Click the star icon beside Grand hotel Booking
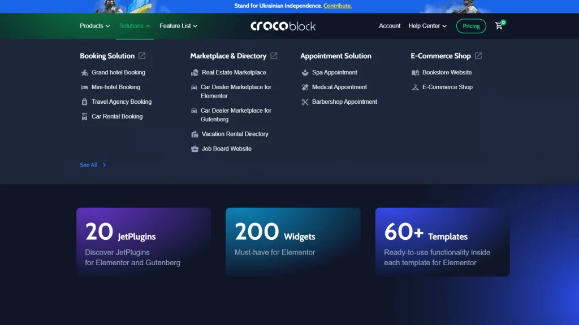The width and height of the screenshot is (579, 325). [84, 73]
